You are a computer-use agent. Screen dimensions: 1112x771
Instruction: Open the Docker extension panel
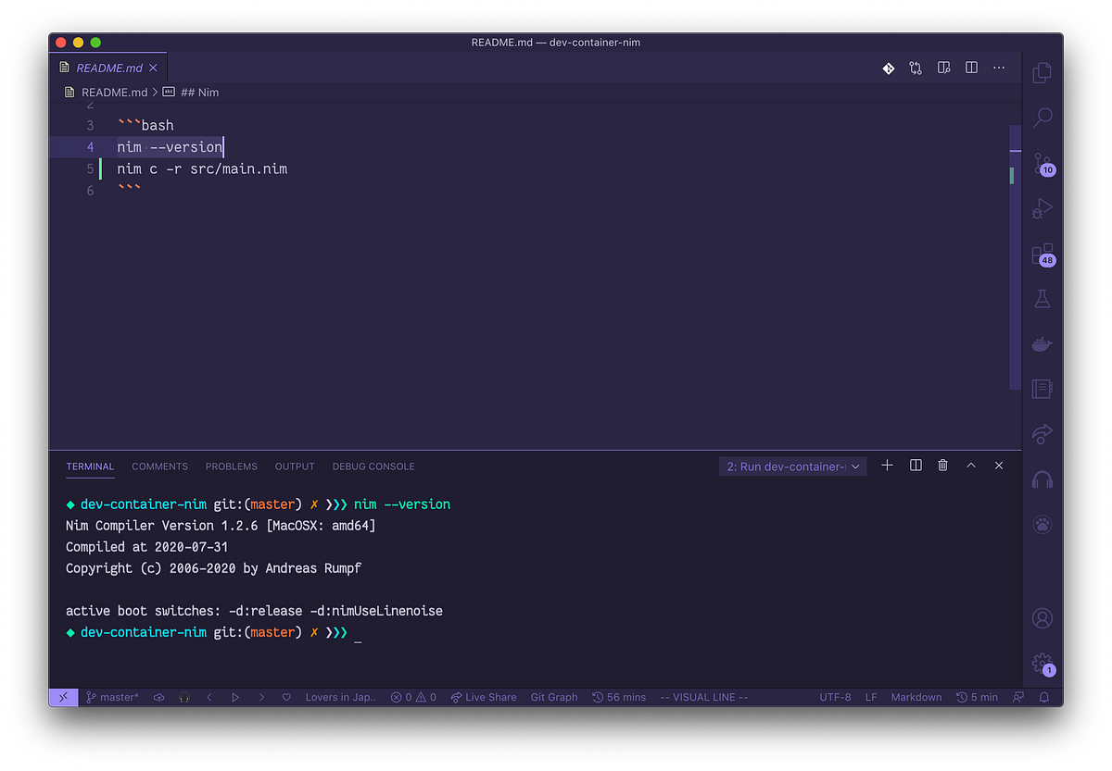point(1042,343)
